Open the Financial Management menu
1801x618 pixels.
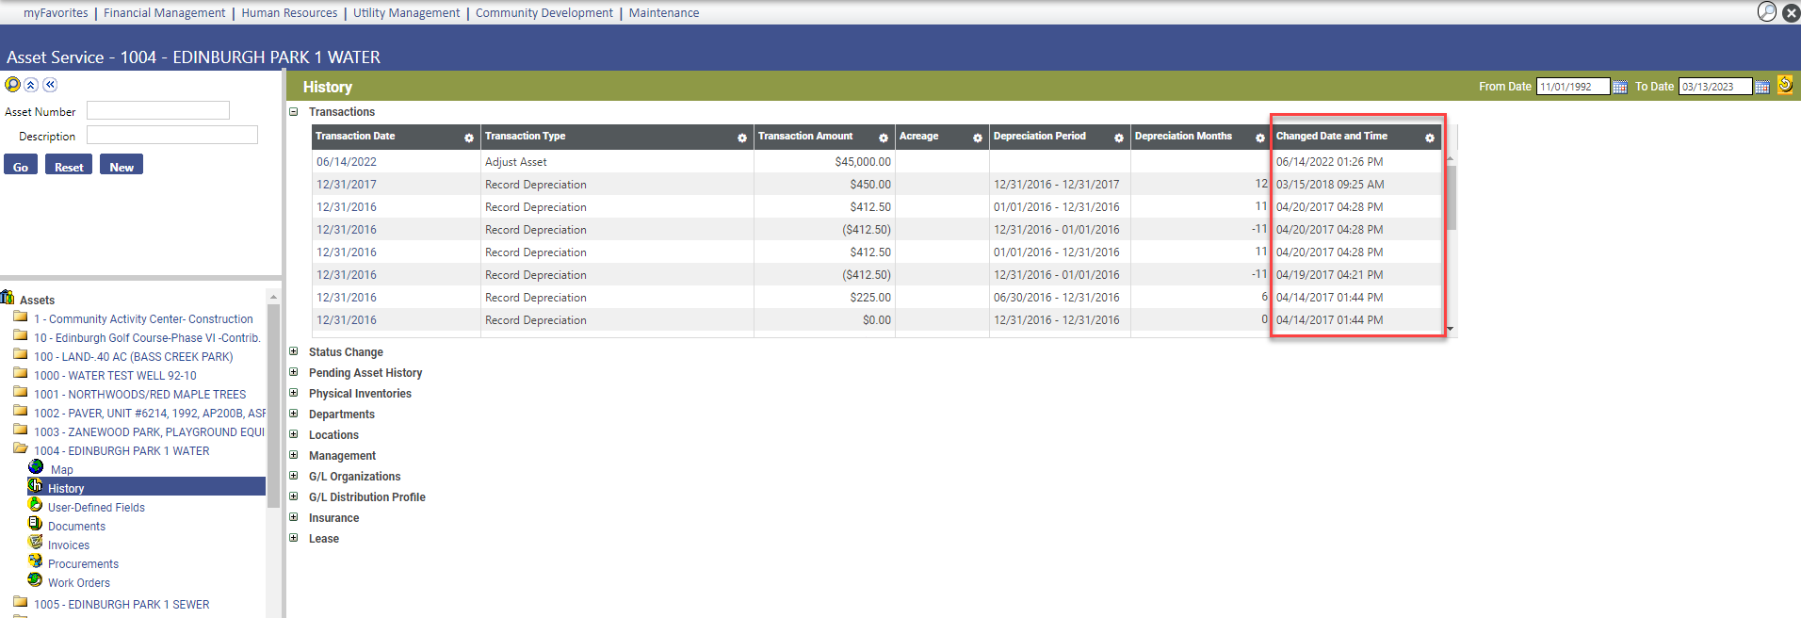[x=164, y=12]
